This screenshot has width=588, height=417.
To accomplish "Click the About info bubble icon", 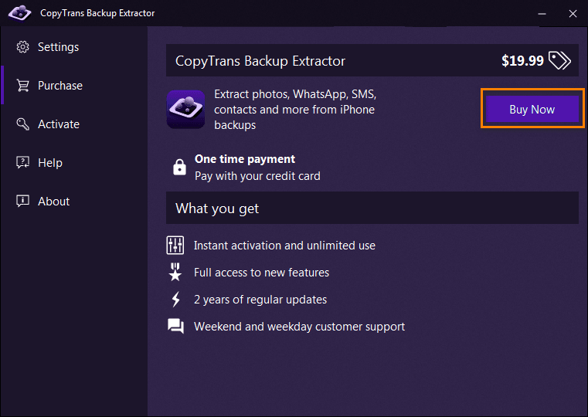I will (23, 202).
